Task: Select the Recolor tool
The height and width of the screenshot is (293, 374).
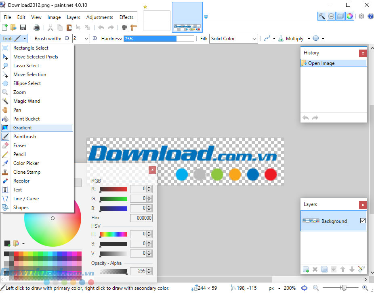Action: coord(37,181)
